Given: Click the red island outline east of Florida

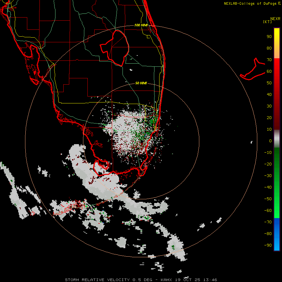Looking at the screenshot, I should (253, 69).
